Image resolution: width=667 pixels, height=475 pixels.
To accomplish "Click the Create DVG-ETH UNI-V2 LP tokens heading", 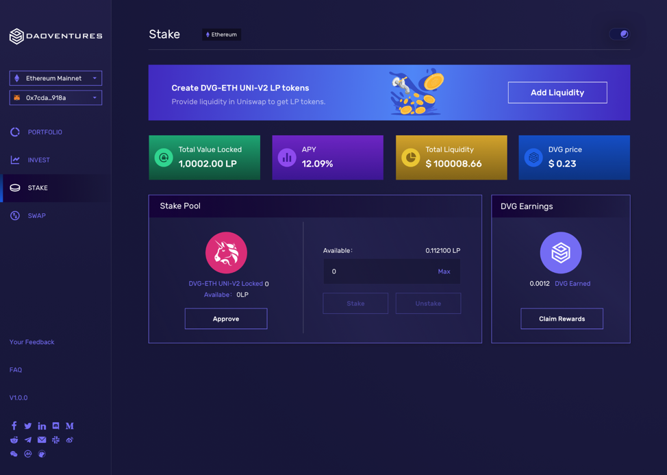I will coord(240,88).
